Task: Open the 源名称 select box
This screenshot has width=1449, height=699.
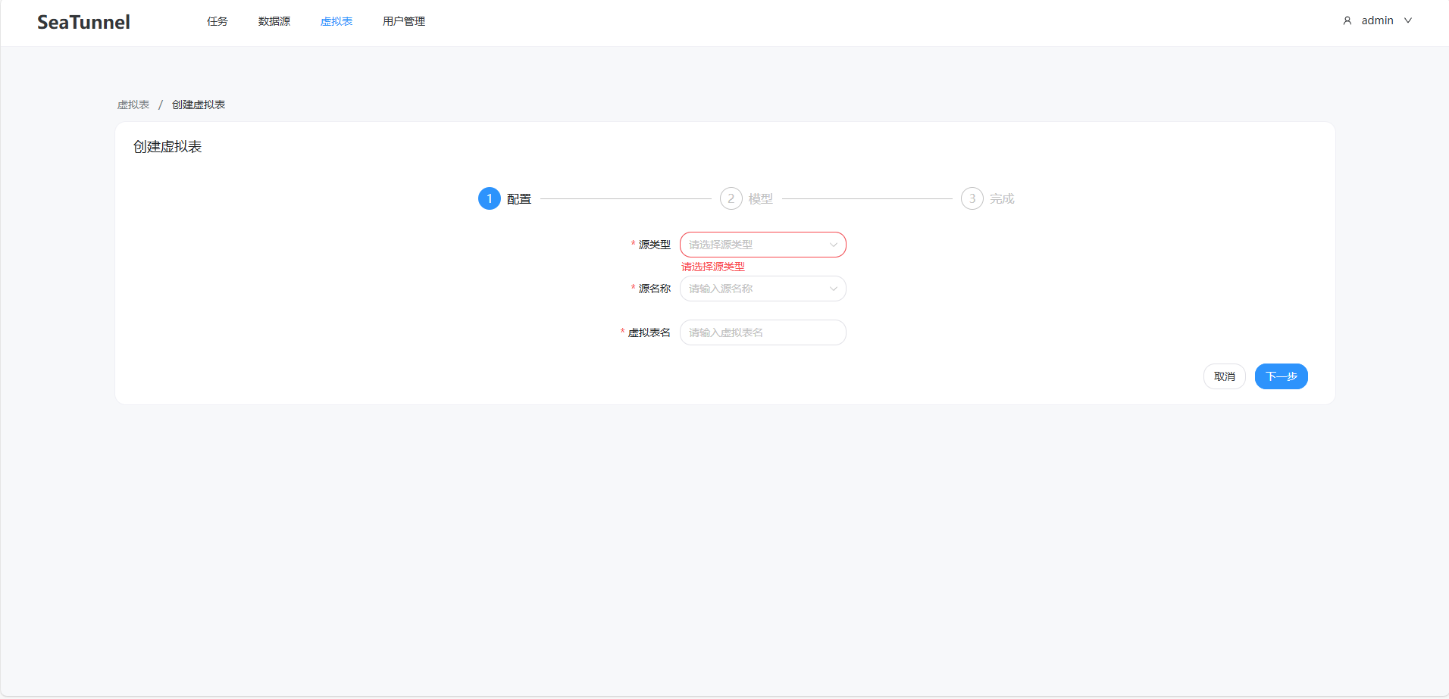Action: click(x=763, y=289)
